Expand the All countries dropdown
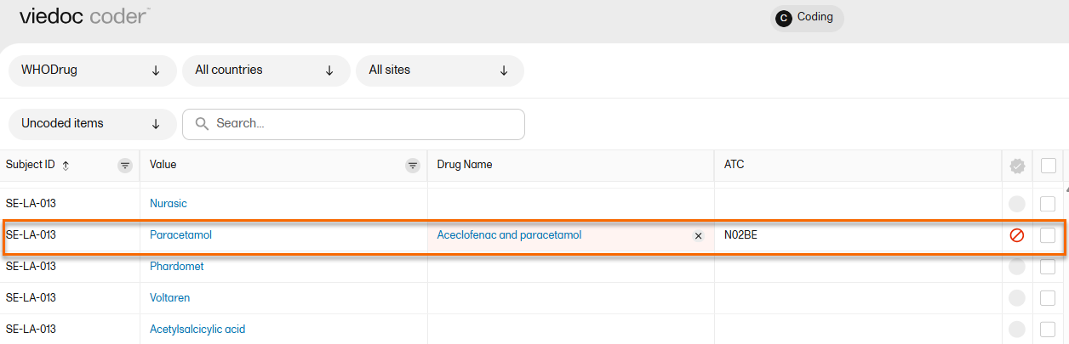 point(266,70)
